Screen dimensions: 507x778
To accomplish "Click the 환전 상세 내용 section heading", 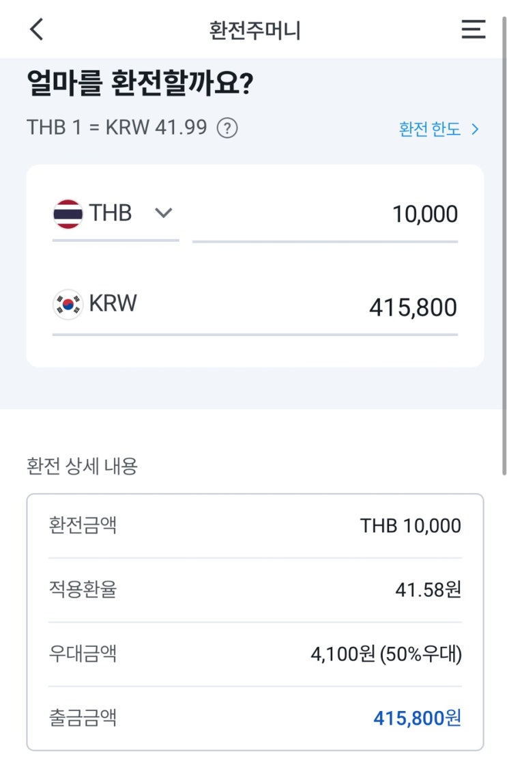I will (82, 467).
